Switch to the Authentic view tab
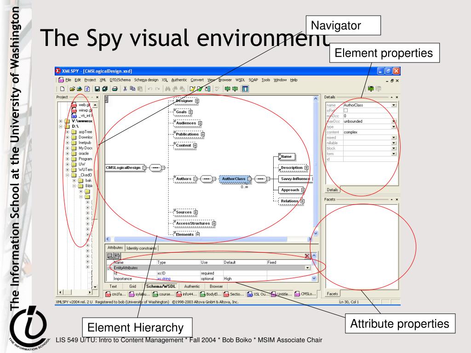The width and height of the screenshot is (471, 353). pos(192,286)
